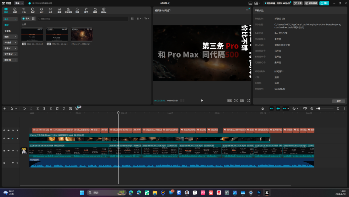Open the 智能包装 tab icon
The image size is (349, 197).
click(x=68, y=10)
